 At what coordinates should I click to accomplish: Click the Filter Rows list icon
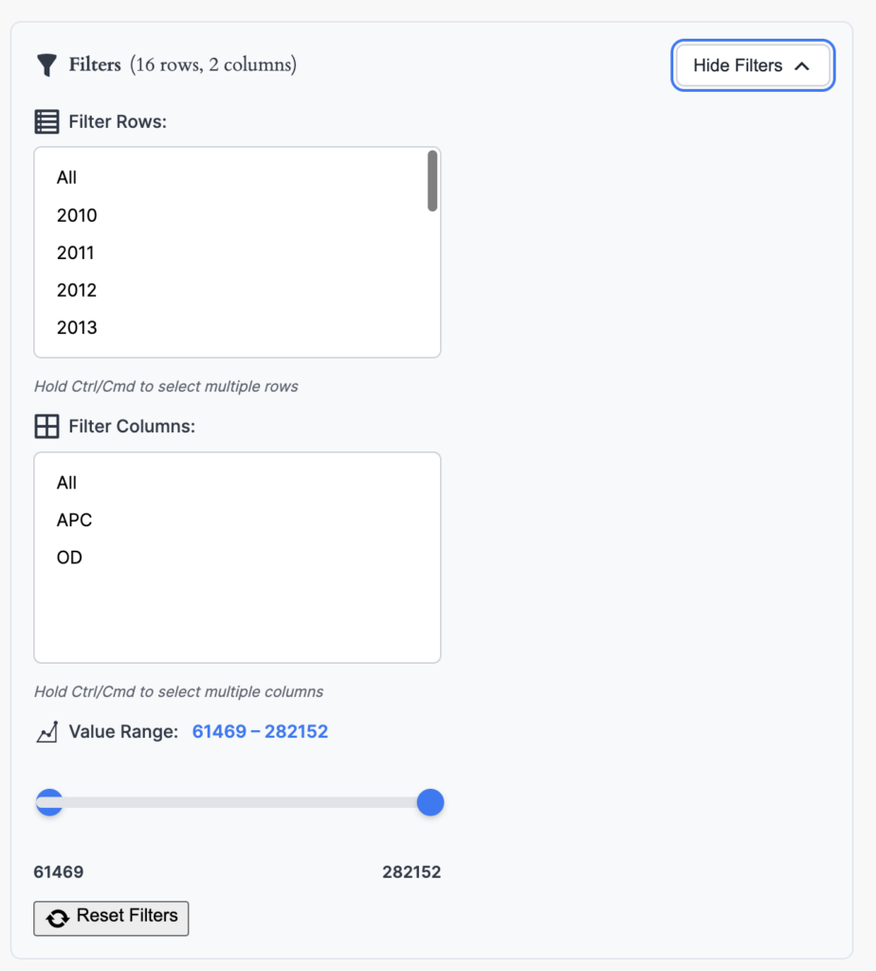(46, 122)
